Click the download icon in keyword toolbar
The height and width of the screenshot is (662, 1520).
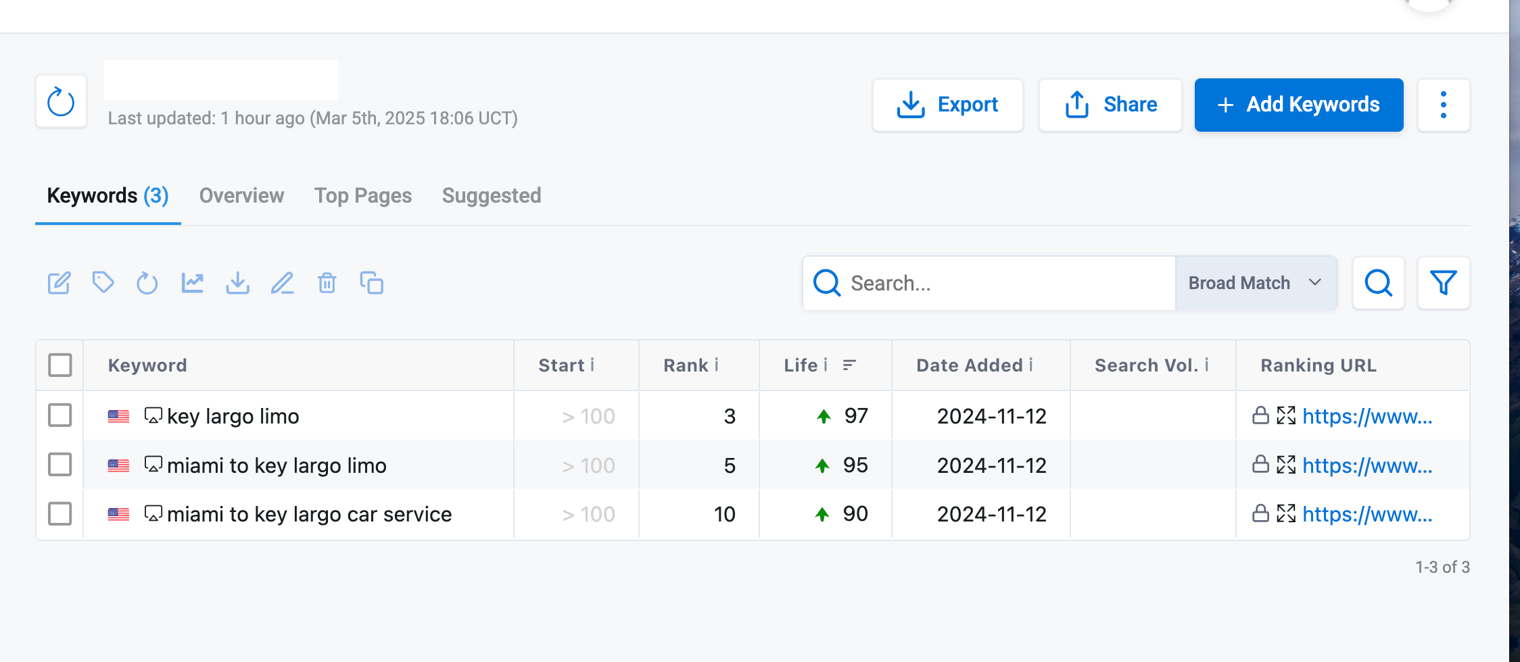(x=237, y=282)
